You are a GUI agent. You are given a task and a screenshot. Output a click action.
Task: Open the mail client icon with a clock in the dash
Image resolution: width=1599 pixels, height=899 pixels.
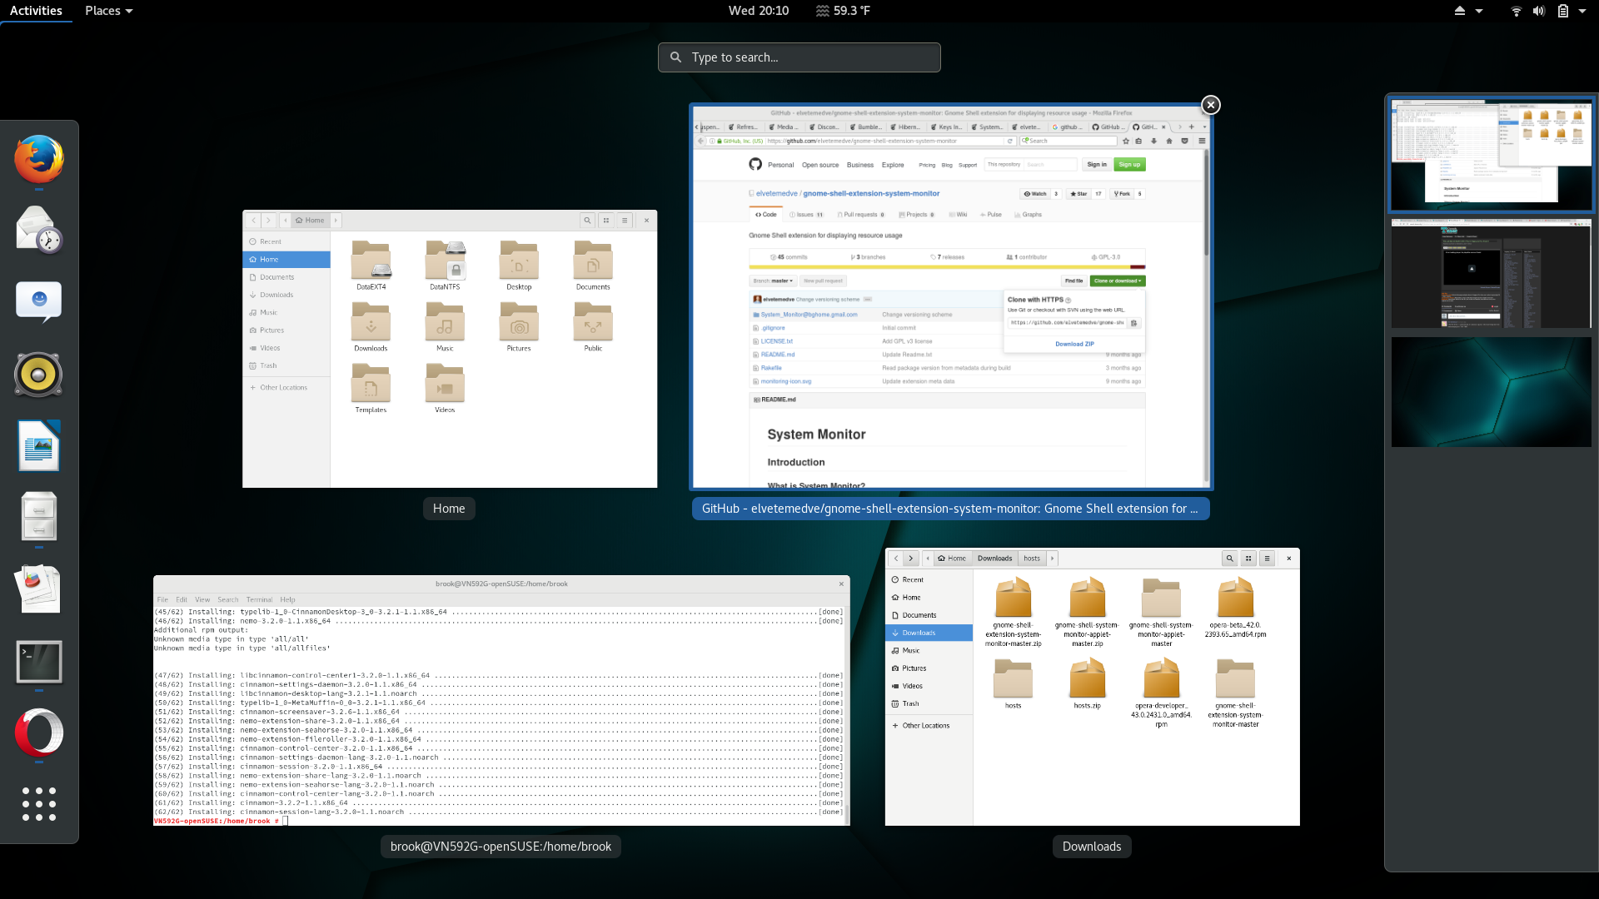(39, 231)
